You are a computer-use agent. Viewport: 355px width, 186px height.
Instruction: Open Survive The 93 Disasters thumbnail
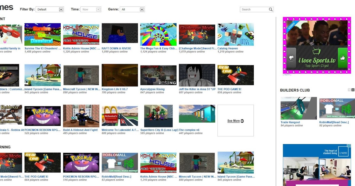(x=43, y=34)
